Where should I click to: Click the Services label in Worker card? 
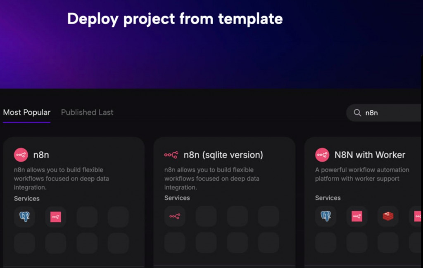tap(328, 198)
